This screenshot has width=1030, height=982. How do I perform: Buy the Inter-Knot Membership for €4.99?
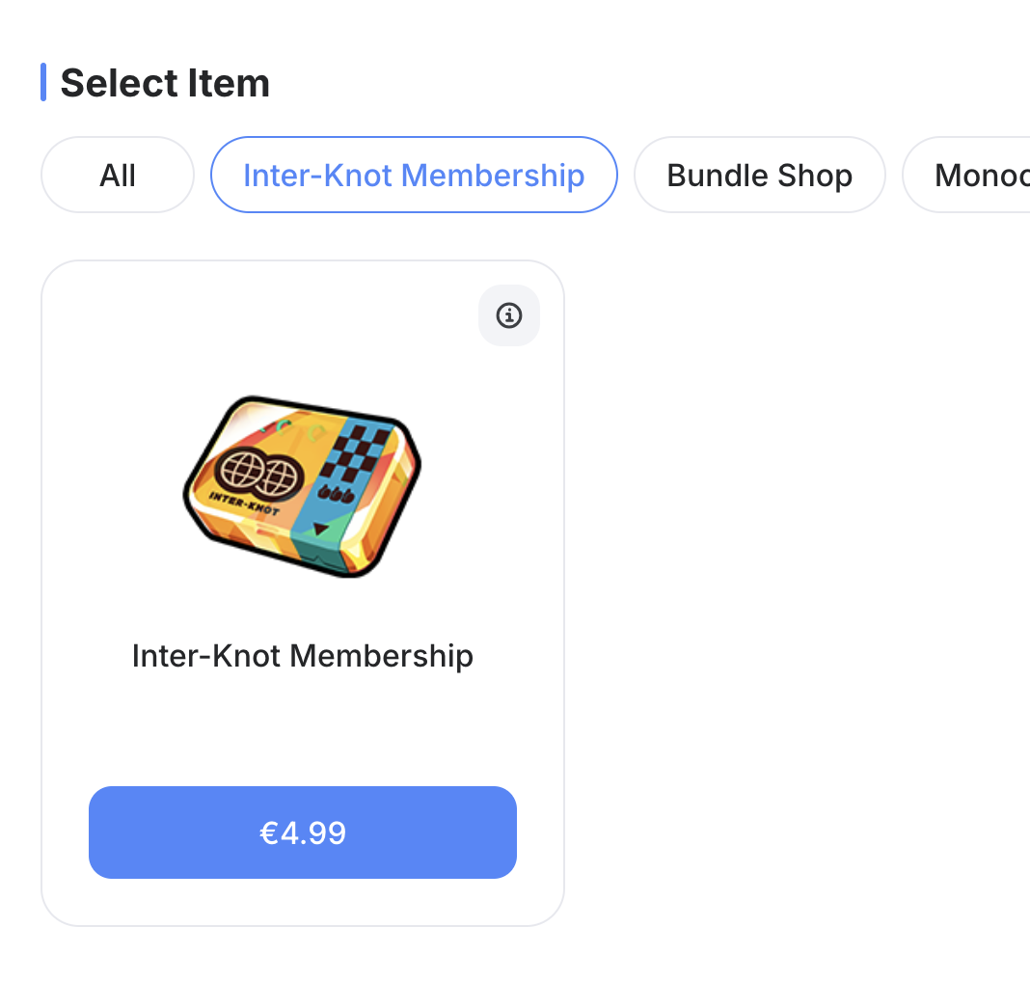click(x=303, y=832)
